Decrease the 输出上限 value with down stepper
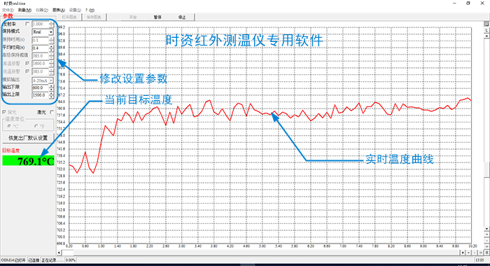490x266 pixels. point(51,97)
